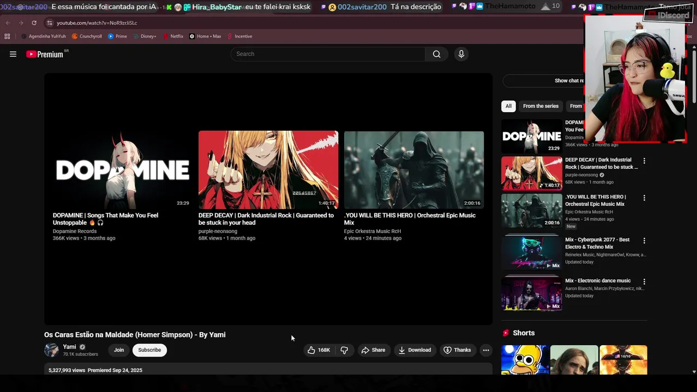Click scrollbar down arrow at bottom
697x392 pixels.
tap(694, 372)
